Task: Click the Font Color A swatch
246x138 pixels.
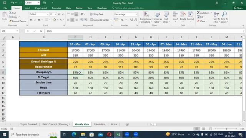Action: click(61, 20)
